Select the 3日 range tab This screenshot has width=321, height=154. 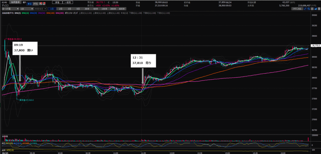coord(69,9)
